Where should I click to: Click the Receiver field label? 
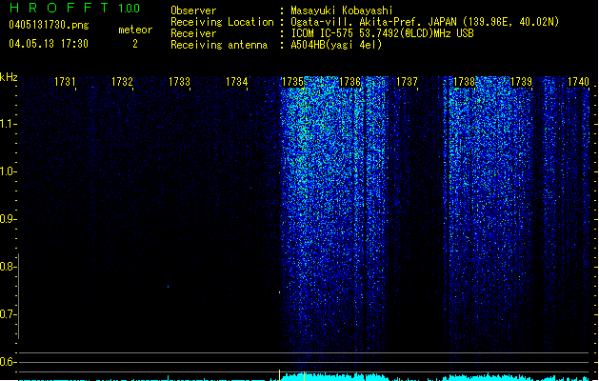[193, 33]
